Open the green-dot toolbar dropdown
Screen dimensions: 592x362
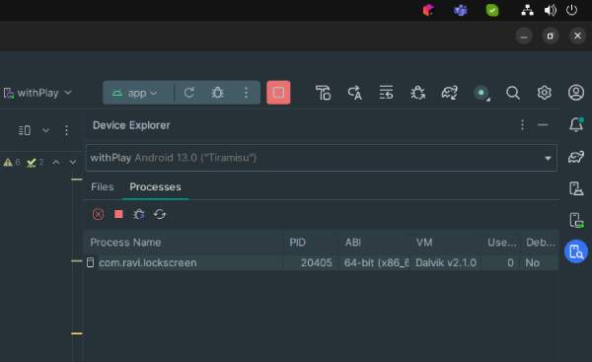pyautogui.click(x=481, y=93)
